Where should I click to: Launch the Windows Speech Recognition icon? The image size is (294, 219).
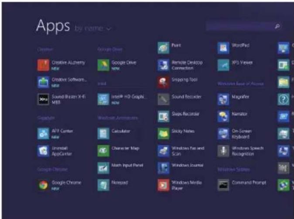coord(223,151)
